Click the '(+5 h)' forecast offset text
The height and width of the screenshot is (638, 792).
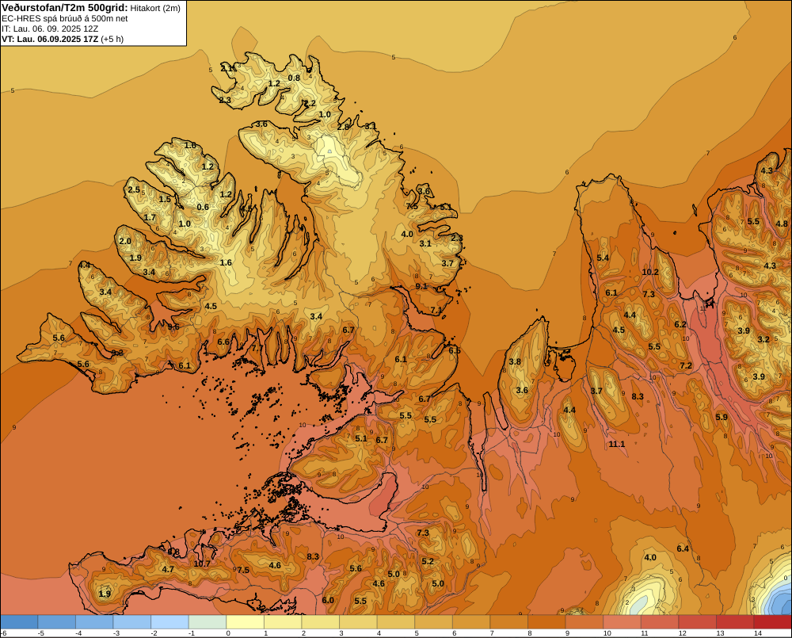point(112,39)
